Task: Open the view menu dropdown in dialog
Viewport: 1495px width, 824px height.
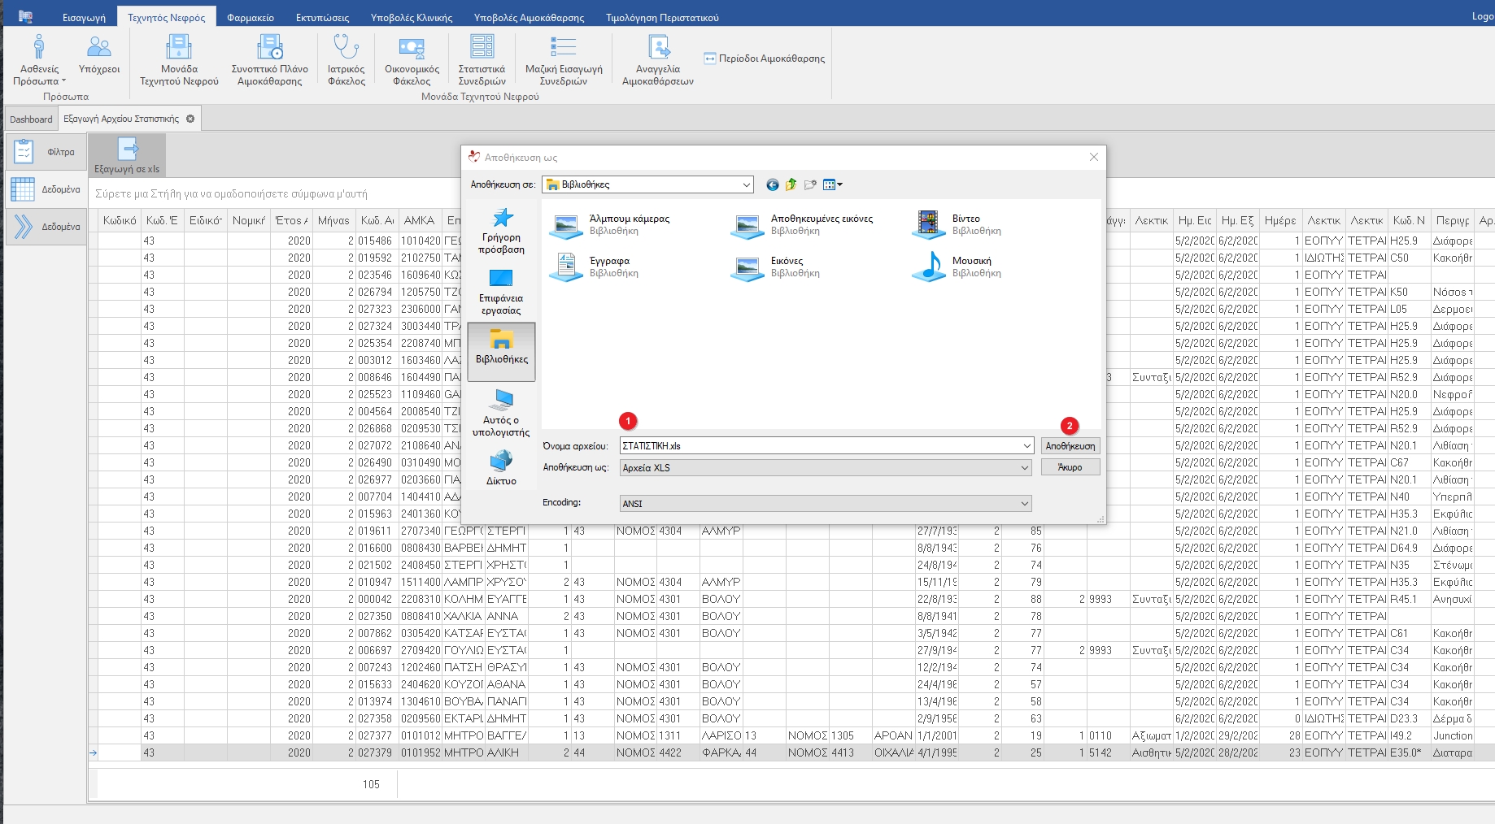Action: tap(833, 185)
